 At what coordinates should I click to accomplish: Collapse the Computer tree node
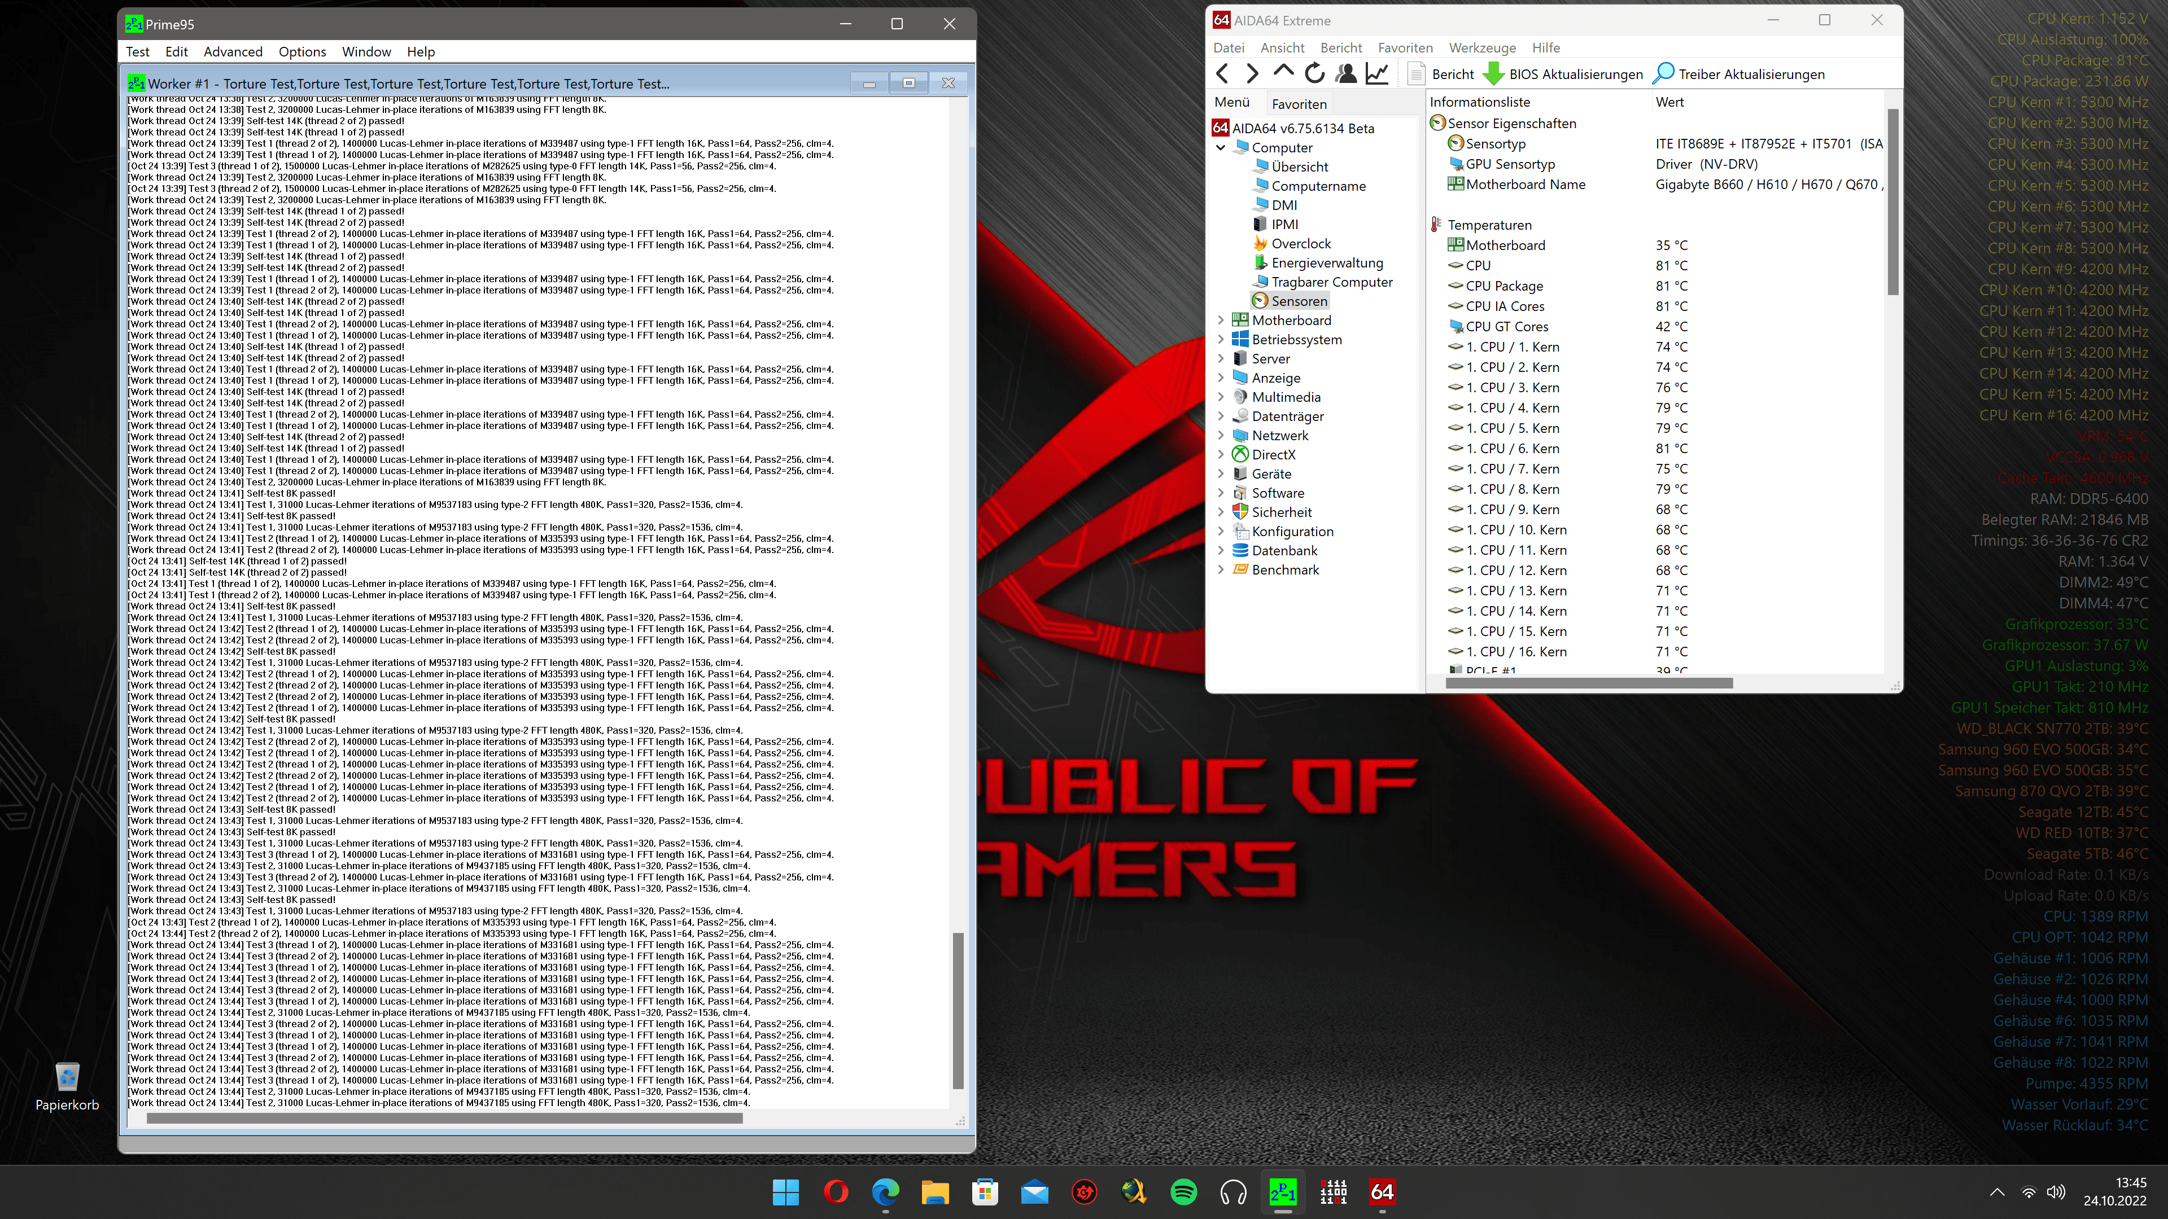pyautogui.click(x=1221, y=147)
